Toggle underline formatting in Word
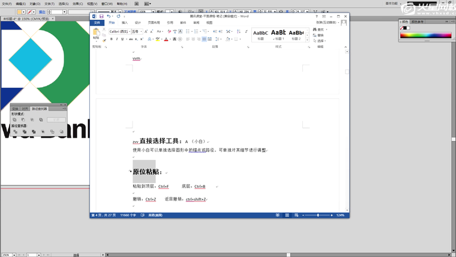The image size is (456, 257). point(122,39)
